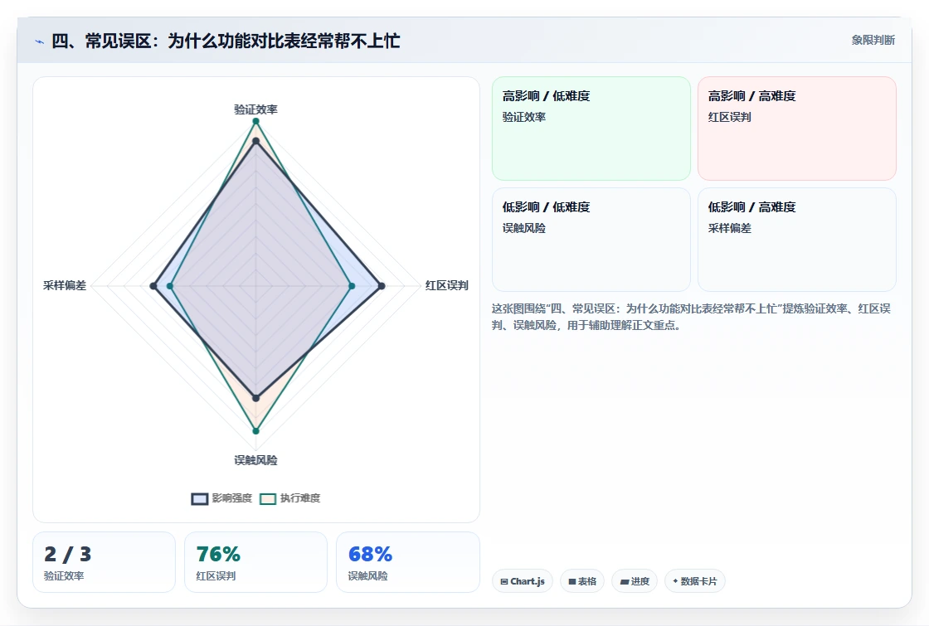The image size is (929, 626).
Task: Click the 象限判断 label in header
Action: coord(873,40)
